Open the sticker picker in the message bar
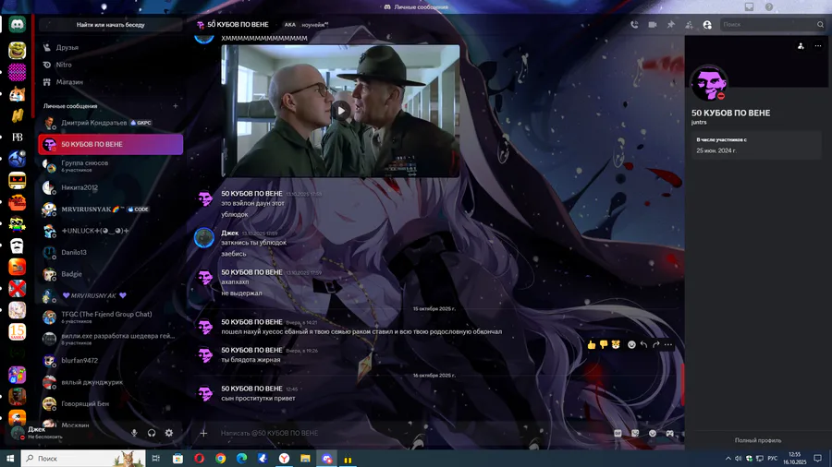 [635, 433]
